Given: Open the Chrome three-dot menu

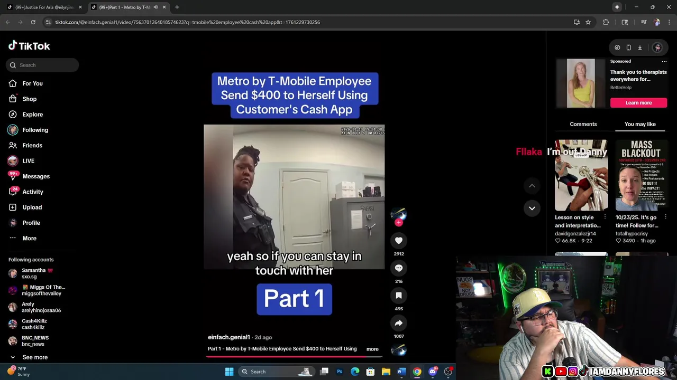Looking at the screenshot, I should point(669,22).
